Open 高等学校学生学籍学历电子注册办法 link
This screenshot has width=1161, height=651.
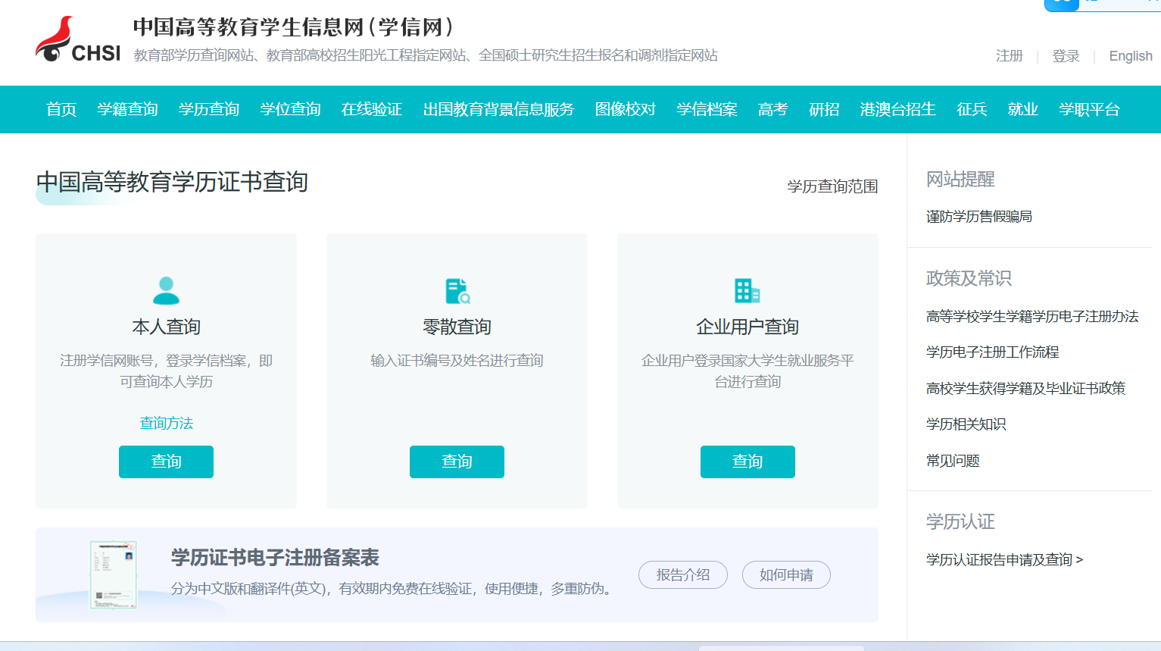[1032, 316]
